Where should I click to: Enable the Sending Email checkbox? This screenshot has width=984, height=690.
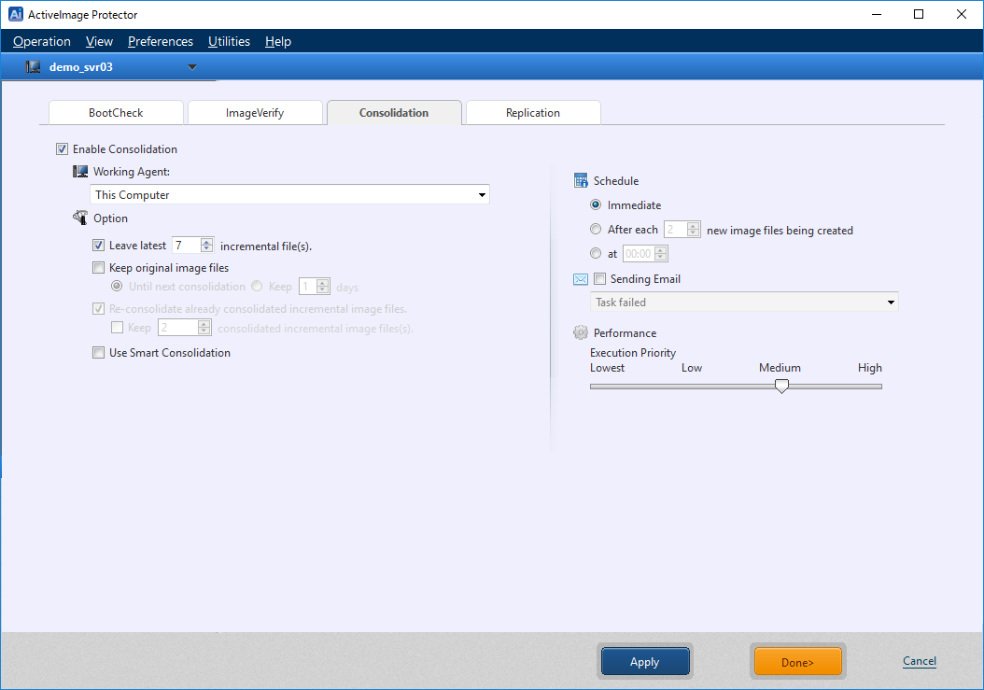click(x=600, y=279)
